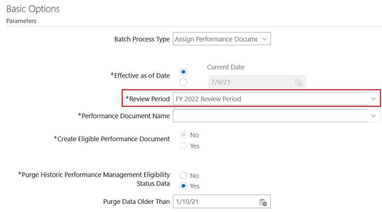
Task: Click the Parameters section label
Action: (21, 21)
